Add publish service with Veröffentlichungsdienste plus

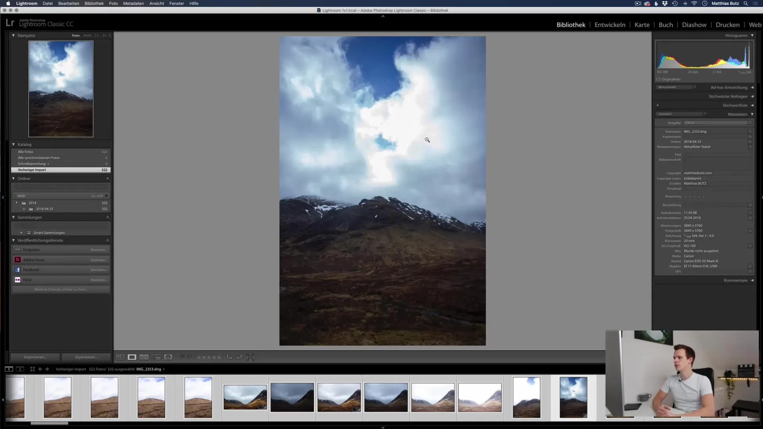point(108,240)
